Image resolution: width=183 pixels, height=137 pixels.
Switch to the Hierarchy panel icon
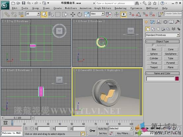point(159,22)
